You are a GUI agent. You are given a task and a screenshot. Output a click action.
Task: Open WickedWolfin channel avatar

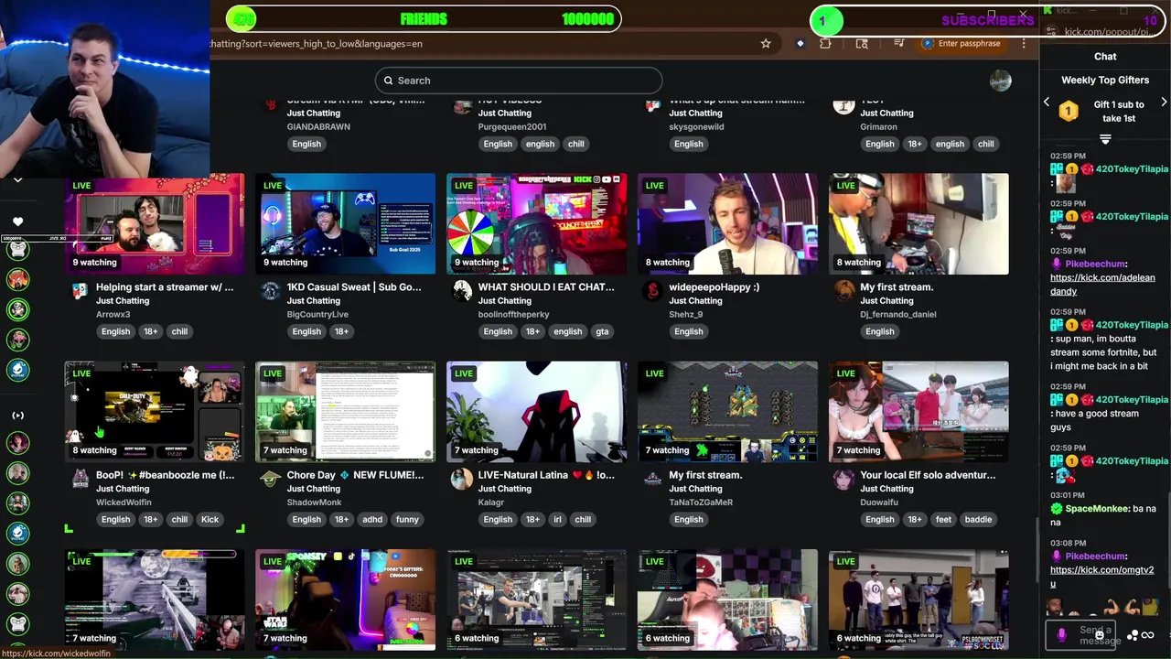[80, 479]
